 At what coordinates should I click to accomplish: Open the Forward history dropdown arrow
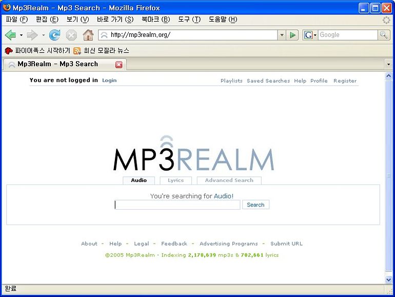pyautogui.click(x=43, y=35)
